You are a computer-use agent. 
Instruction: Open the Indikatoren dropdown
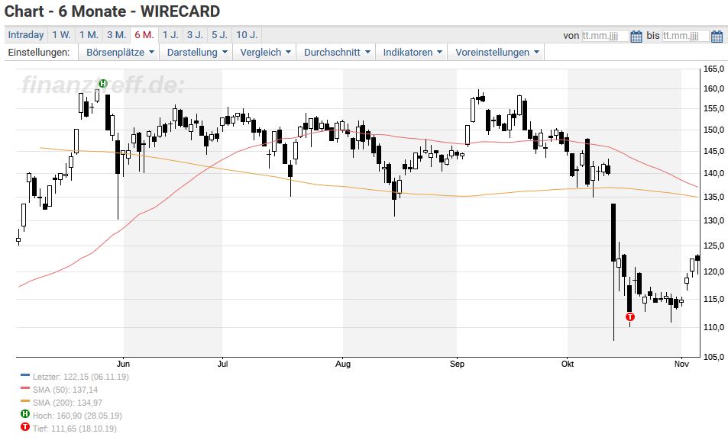(x=412, y=53)
